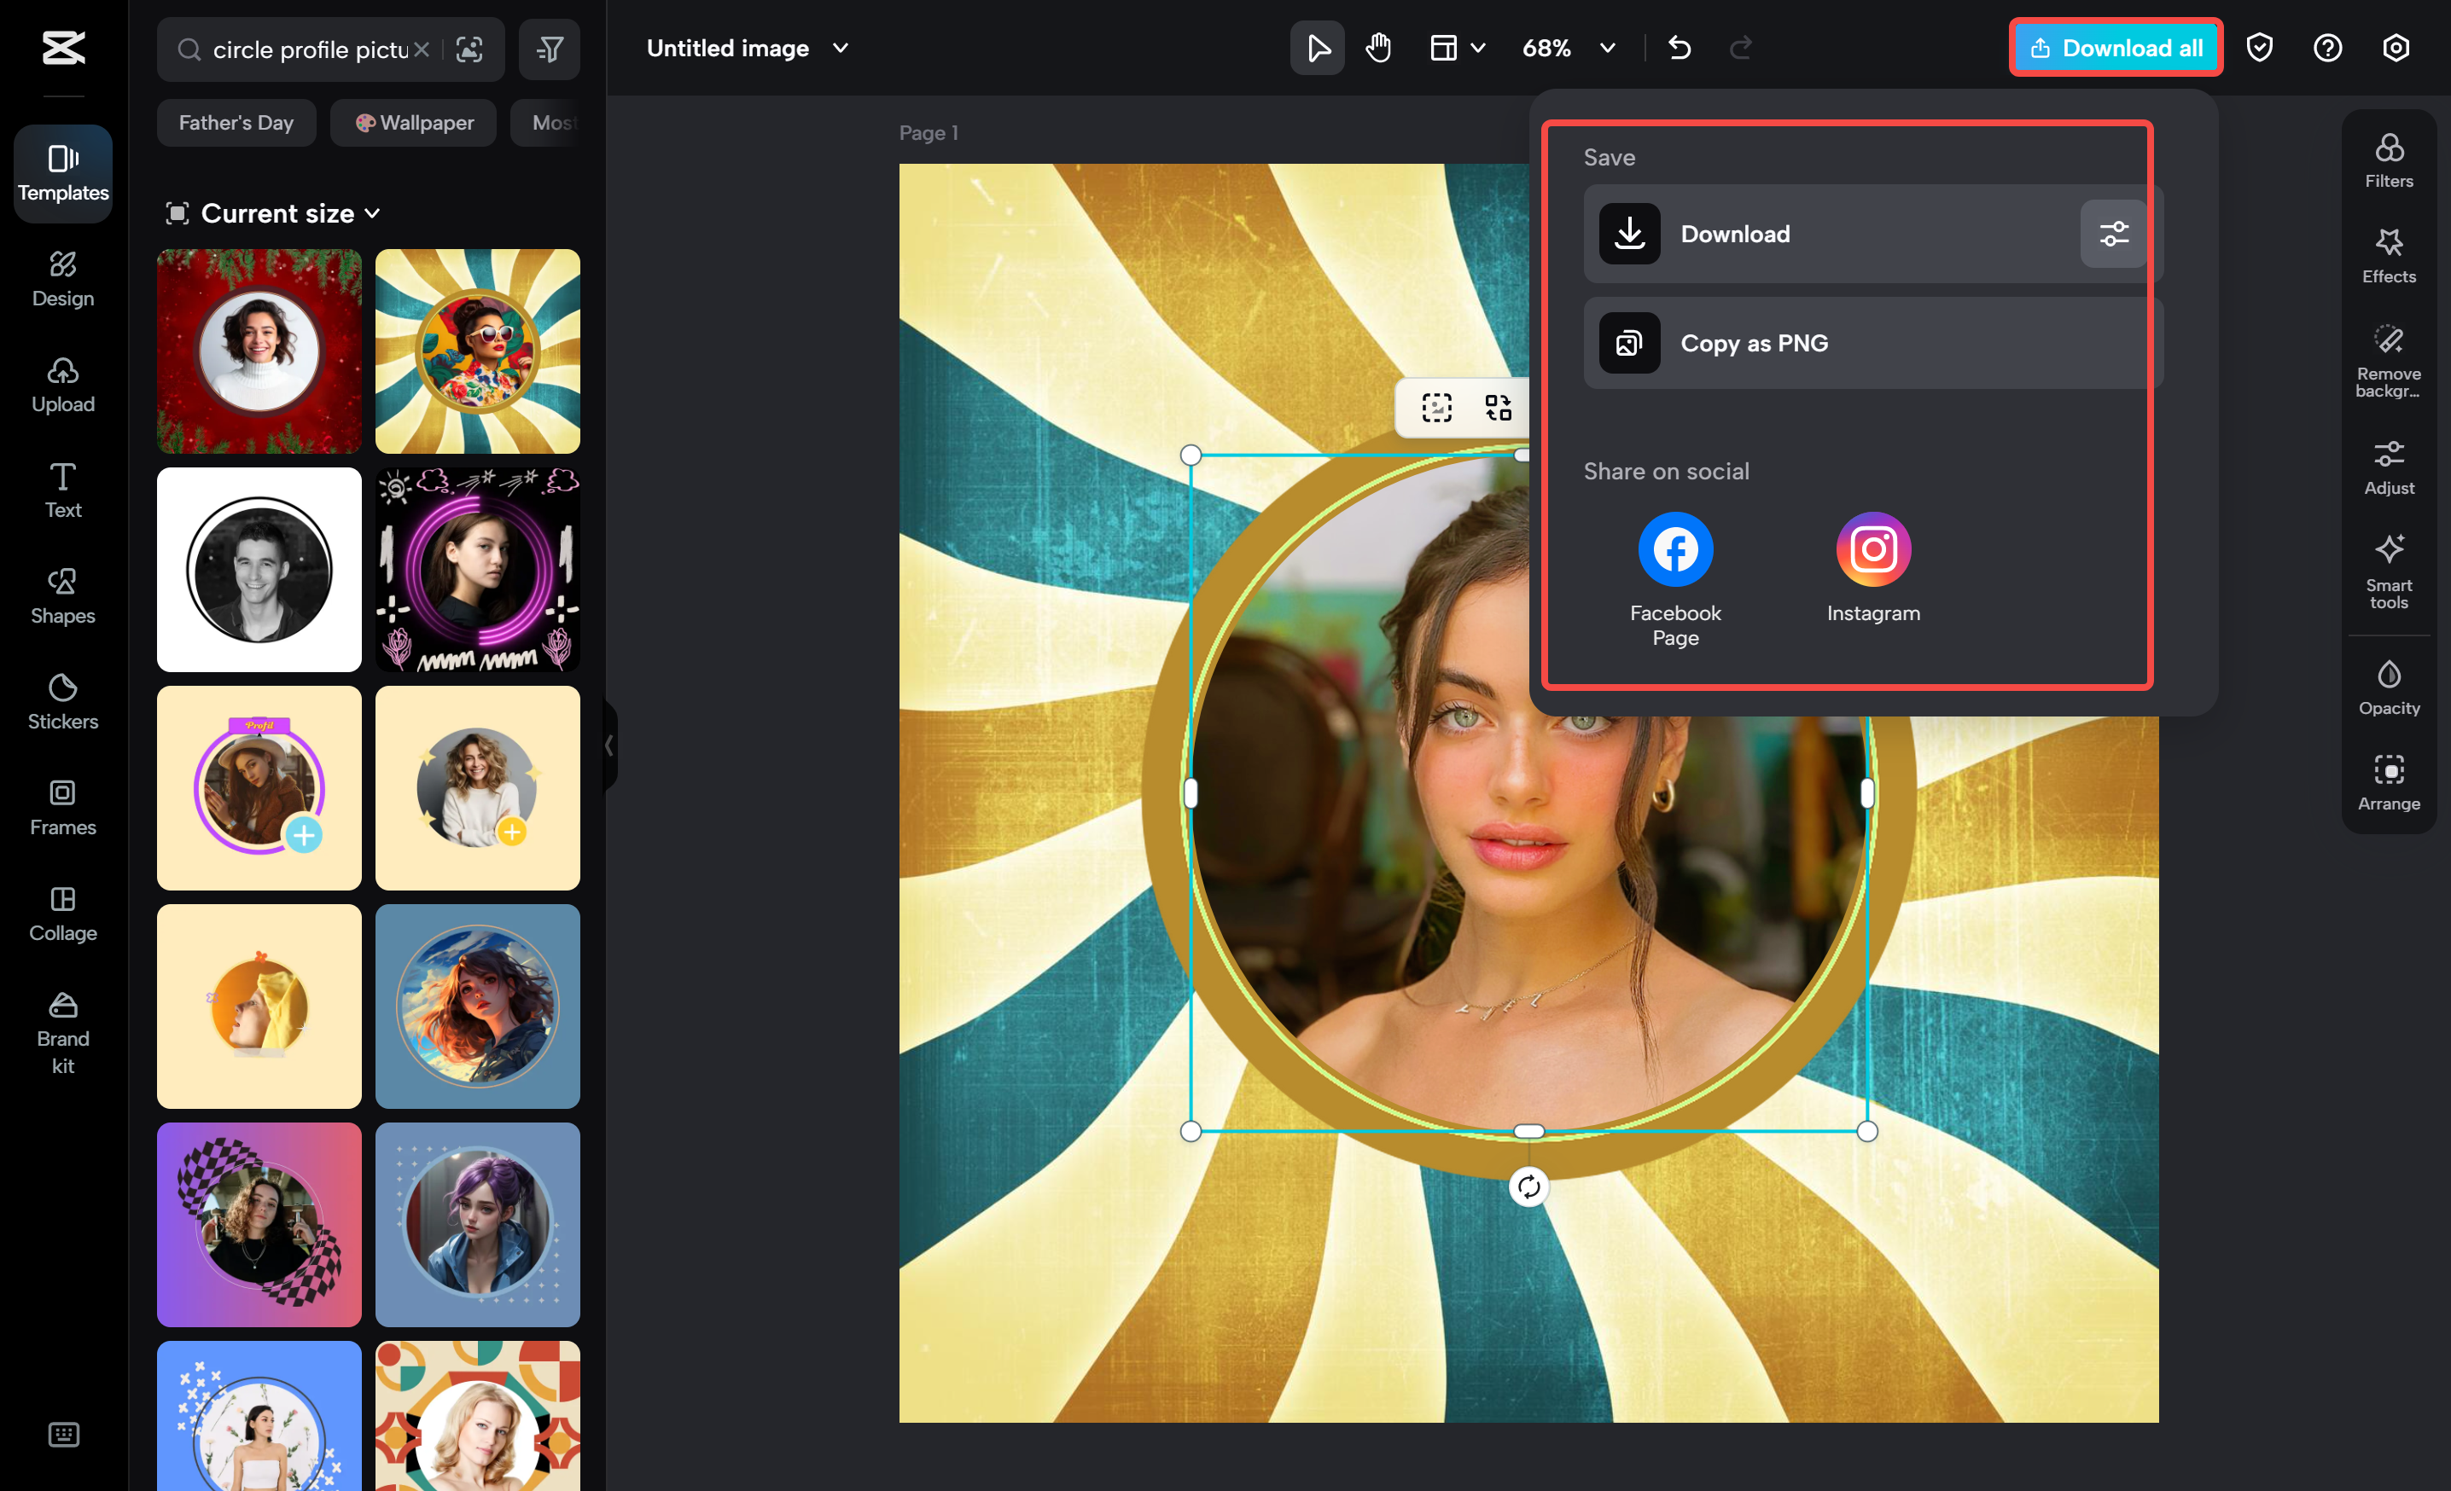Share to Facebook Page

click(1674, 548)
